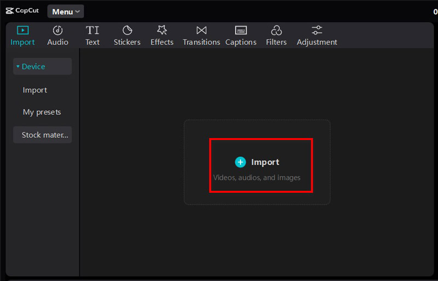Image resolution: width=438 pixels, height=281 pixels.
Task: Open the Import media tab icon
Action: pos(22,30)
